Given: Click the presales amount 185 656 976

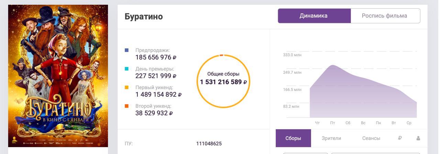Looking at the screenshot, I should [153, 58].
